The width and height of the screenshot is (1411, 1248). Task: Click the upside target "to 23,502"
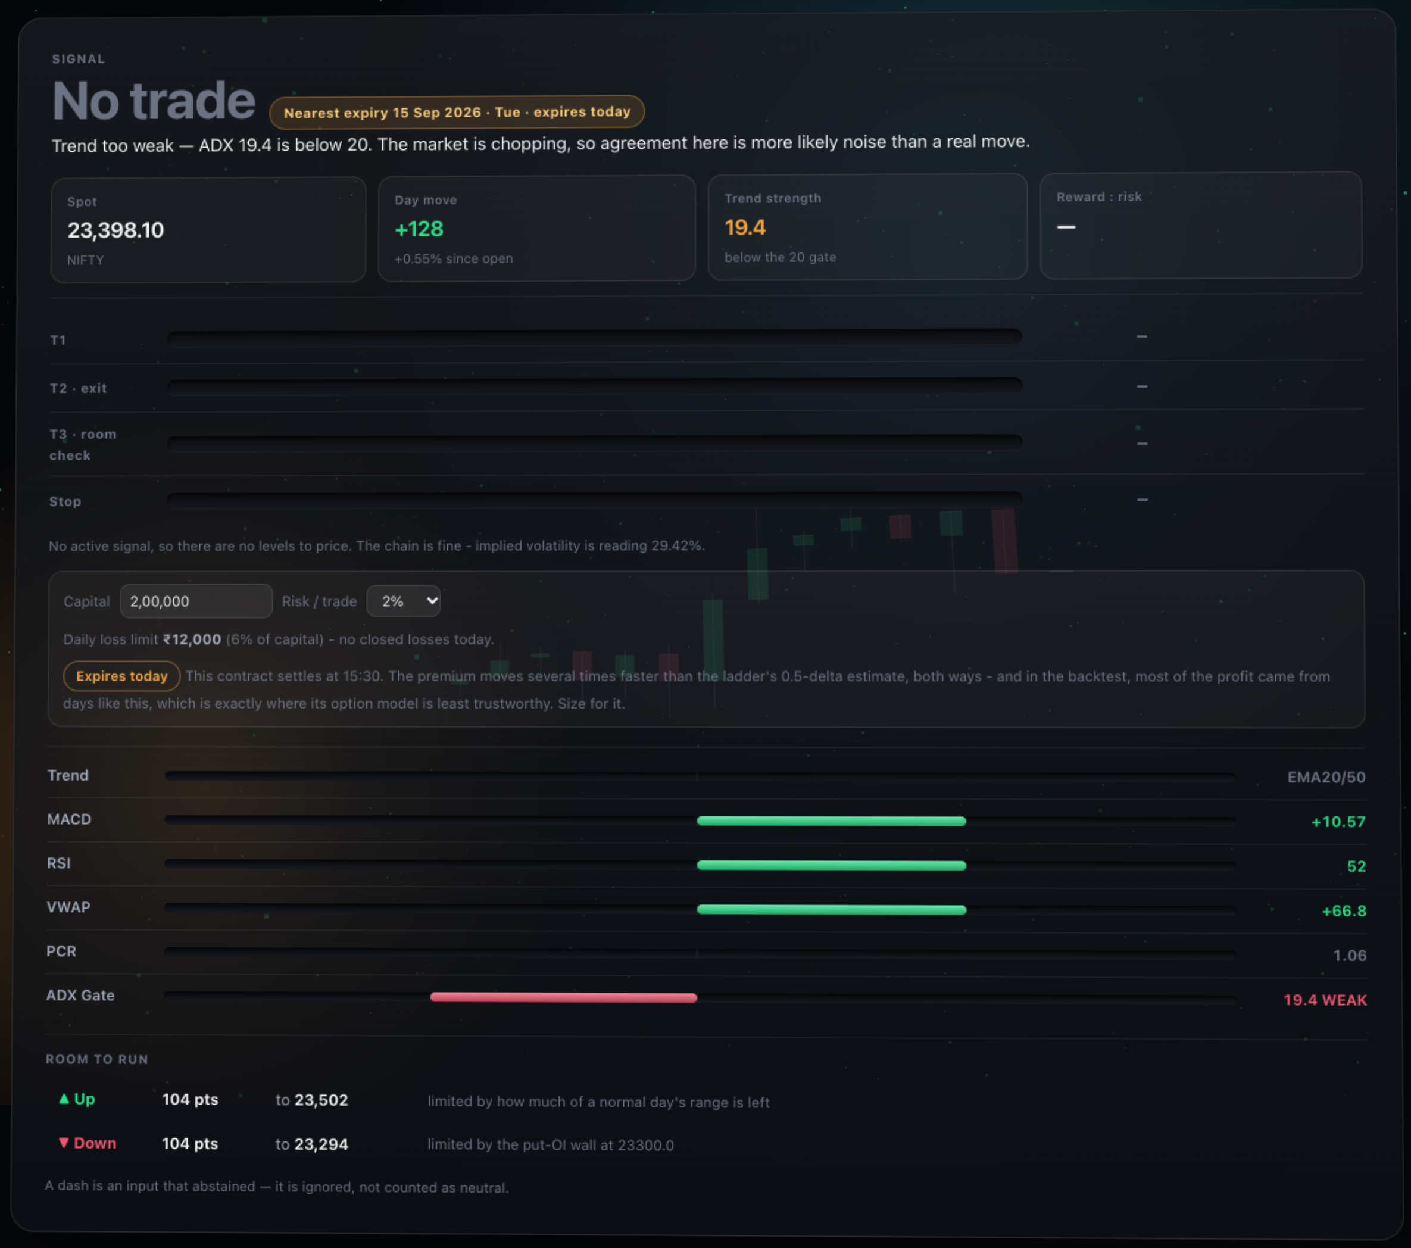(x=312, y=1100)
